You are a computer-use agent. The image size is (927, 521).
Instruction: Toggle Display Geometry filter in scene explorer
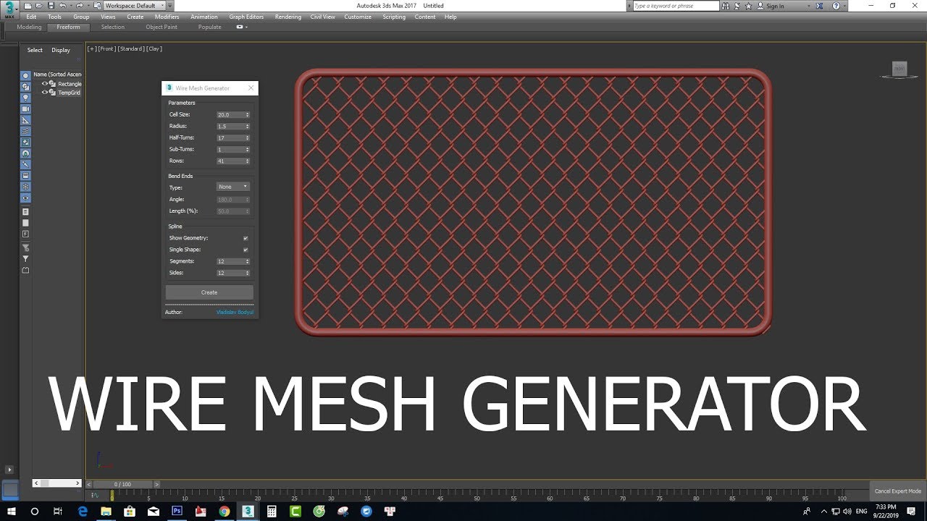[x=25, y=75]
